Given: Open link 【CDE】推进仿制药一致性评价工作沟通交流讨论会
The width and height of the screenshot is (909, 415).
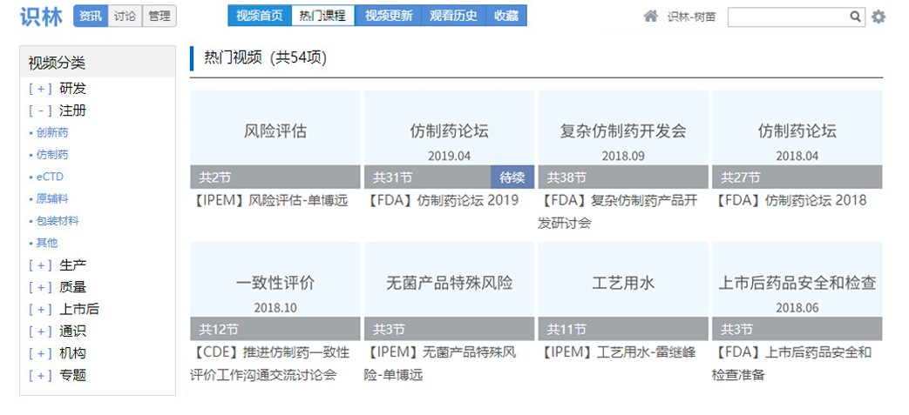Looking at the screenshot, I should click(x=270, y=364).
